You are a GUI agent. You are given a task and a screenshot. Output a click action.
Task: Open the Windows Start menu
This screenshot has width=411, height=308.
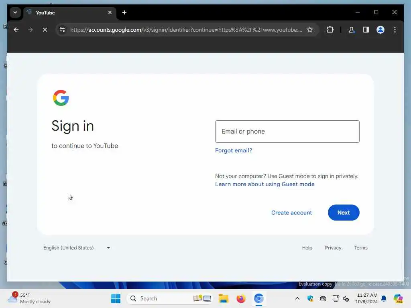[x=116, y=298]
